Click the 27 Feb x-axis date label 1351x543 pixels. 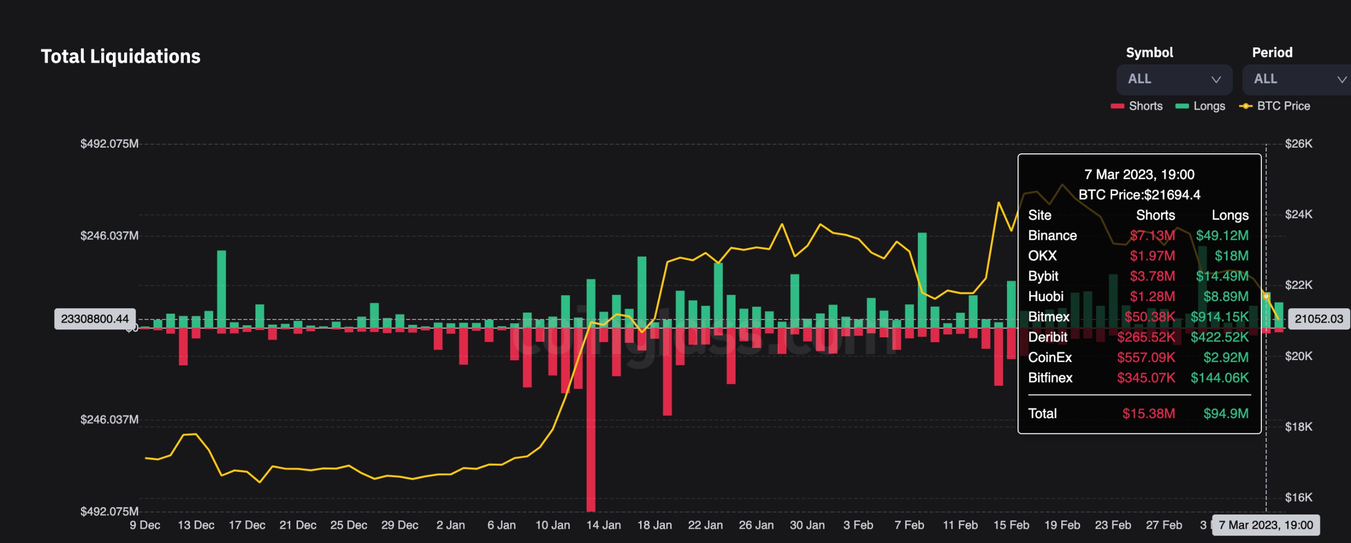(1164, 525)
